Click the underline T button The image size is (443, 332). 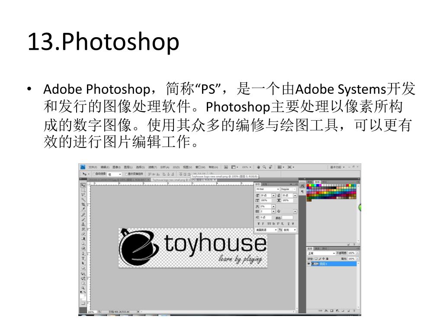pyautogui.click(x=289, y=223)
